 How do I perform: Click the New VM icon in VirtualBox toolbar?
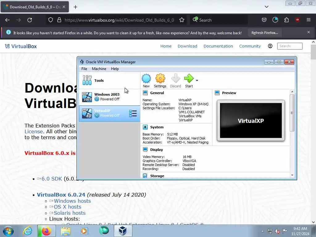tap(146, 81)
